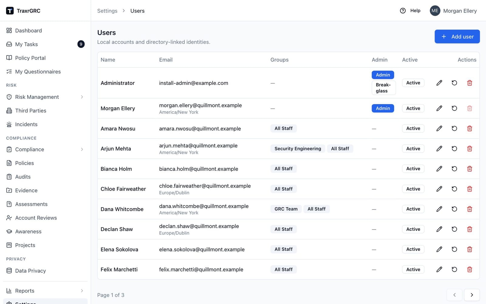Click the Help link text

tap(415, 11)
